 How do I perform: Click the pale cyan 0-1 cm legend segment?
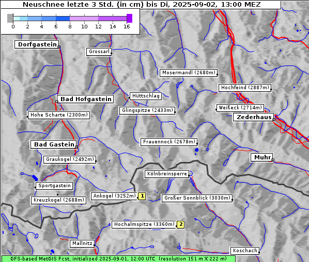tap(17, 19)
